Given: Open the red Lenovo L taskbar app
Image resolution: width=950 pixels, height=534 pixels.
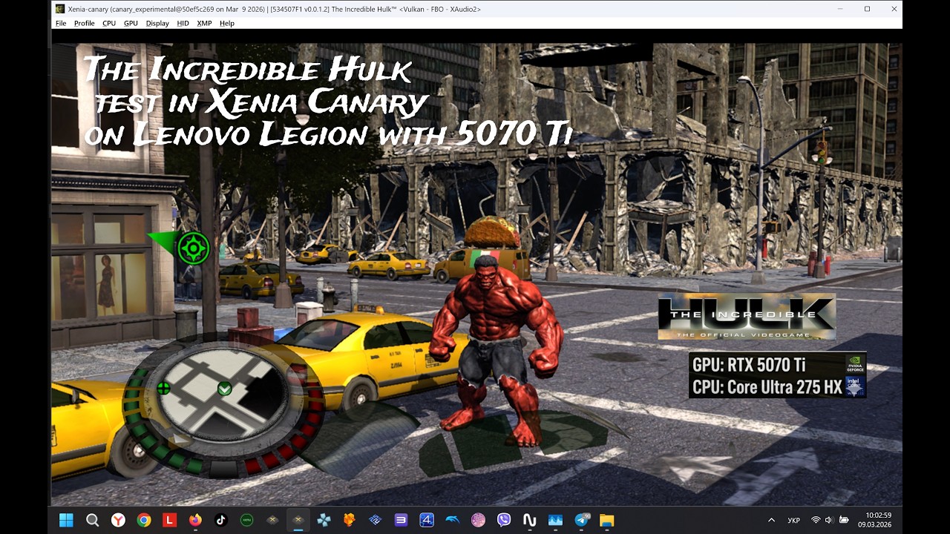Looking at the screenshot, I should coord(169,520).
